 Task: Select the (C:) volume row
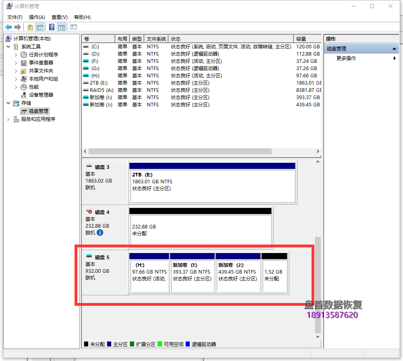pos(201,46)
